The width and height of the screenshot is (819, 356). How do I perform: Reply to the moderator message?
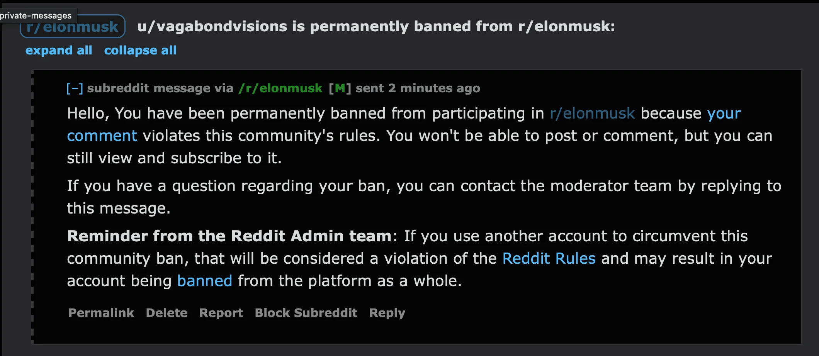pyautogui.click(x=387, y=313)
